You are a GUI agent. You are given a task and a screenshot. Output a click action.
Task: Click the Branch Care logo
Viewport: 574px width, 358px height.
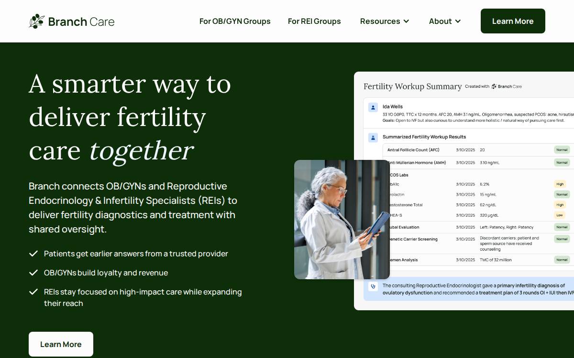(72, 21)
